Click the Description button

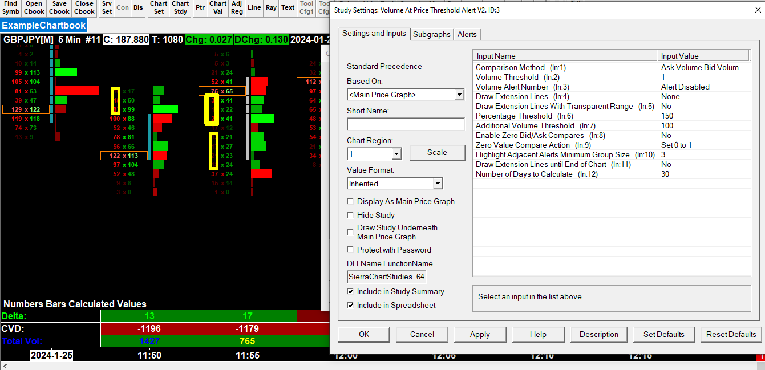[x=599, y=334]
